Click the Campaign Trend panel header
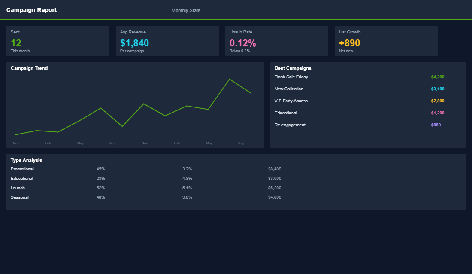The image size is (472, 274). click(29, 68)
